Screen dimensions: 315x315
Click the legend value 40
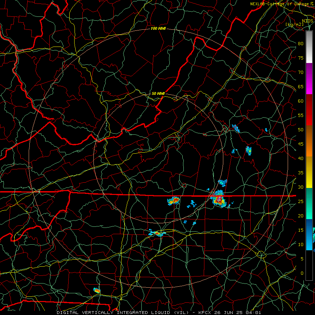[x=301, y=159]
